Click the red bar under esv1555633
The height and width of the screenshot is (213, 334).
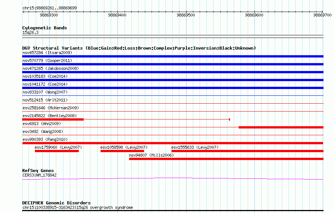click(248, 151)
